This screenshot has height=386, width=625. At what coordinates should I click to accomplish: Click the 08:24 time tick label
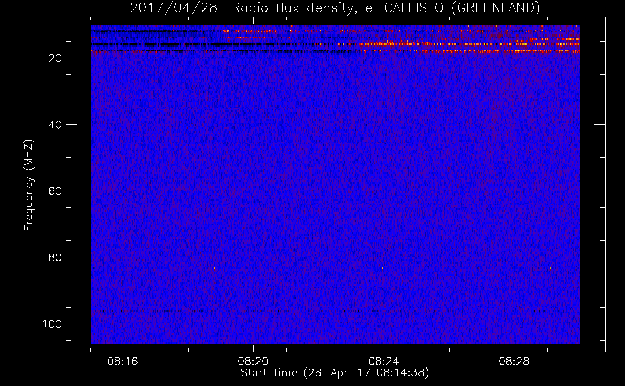tap(384, 362)
